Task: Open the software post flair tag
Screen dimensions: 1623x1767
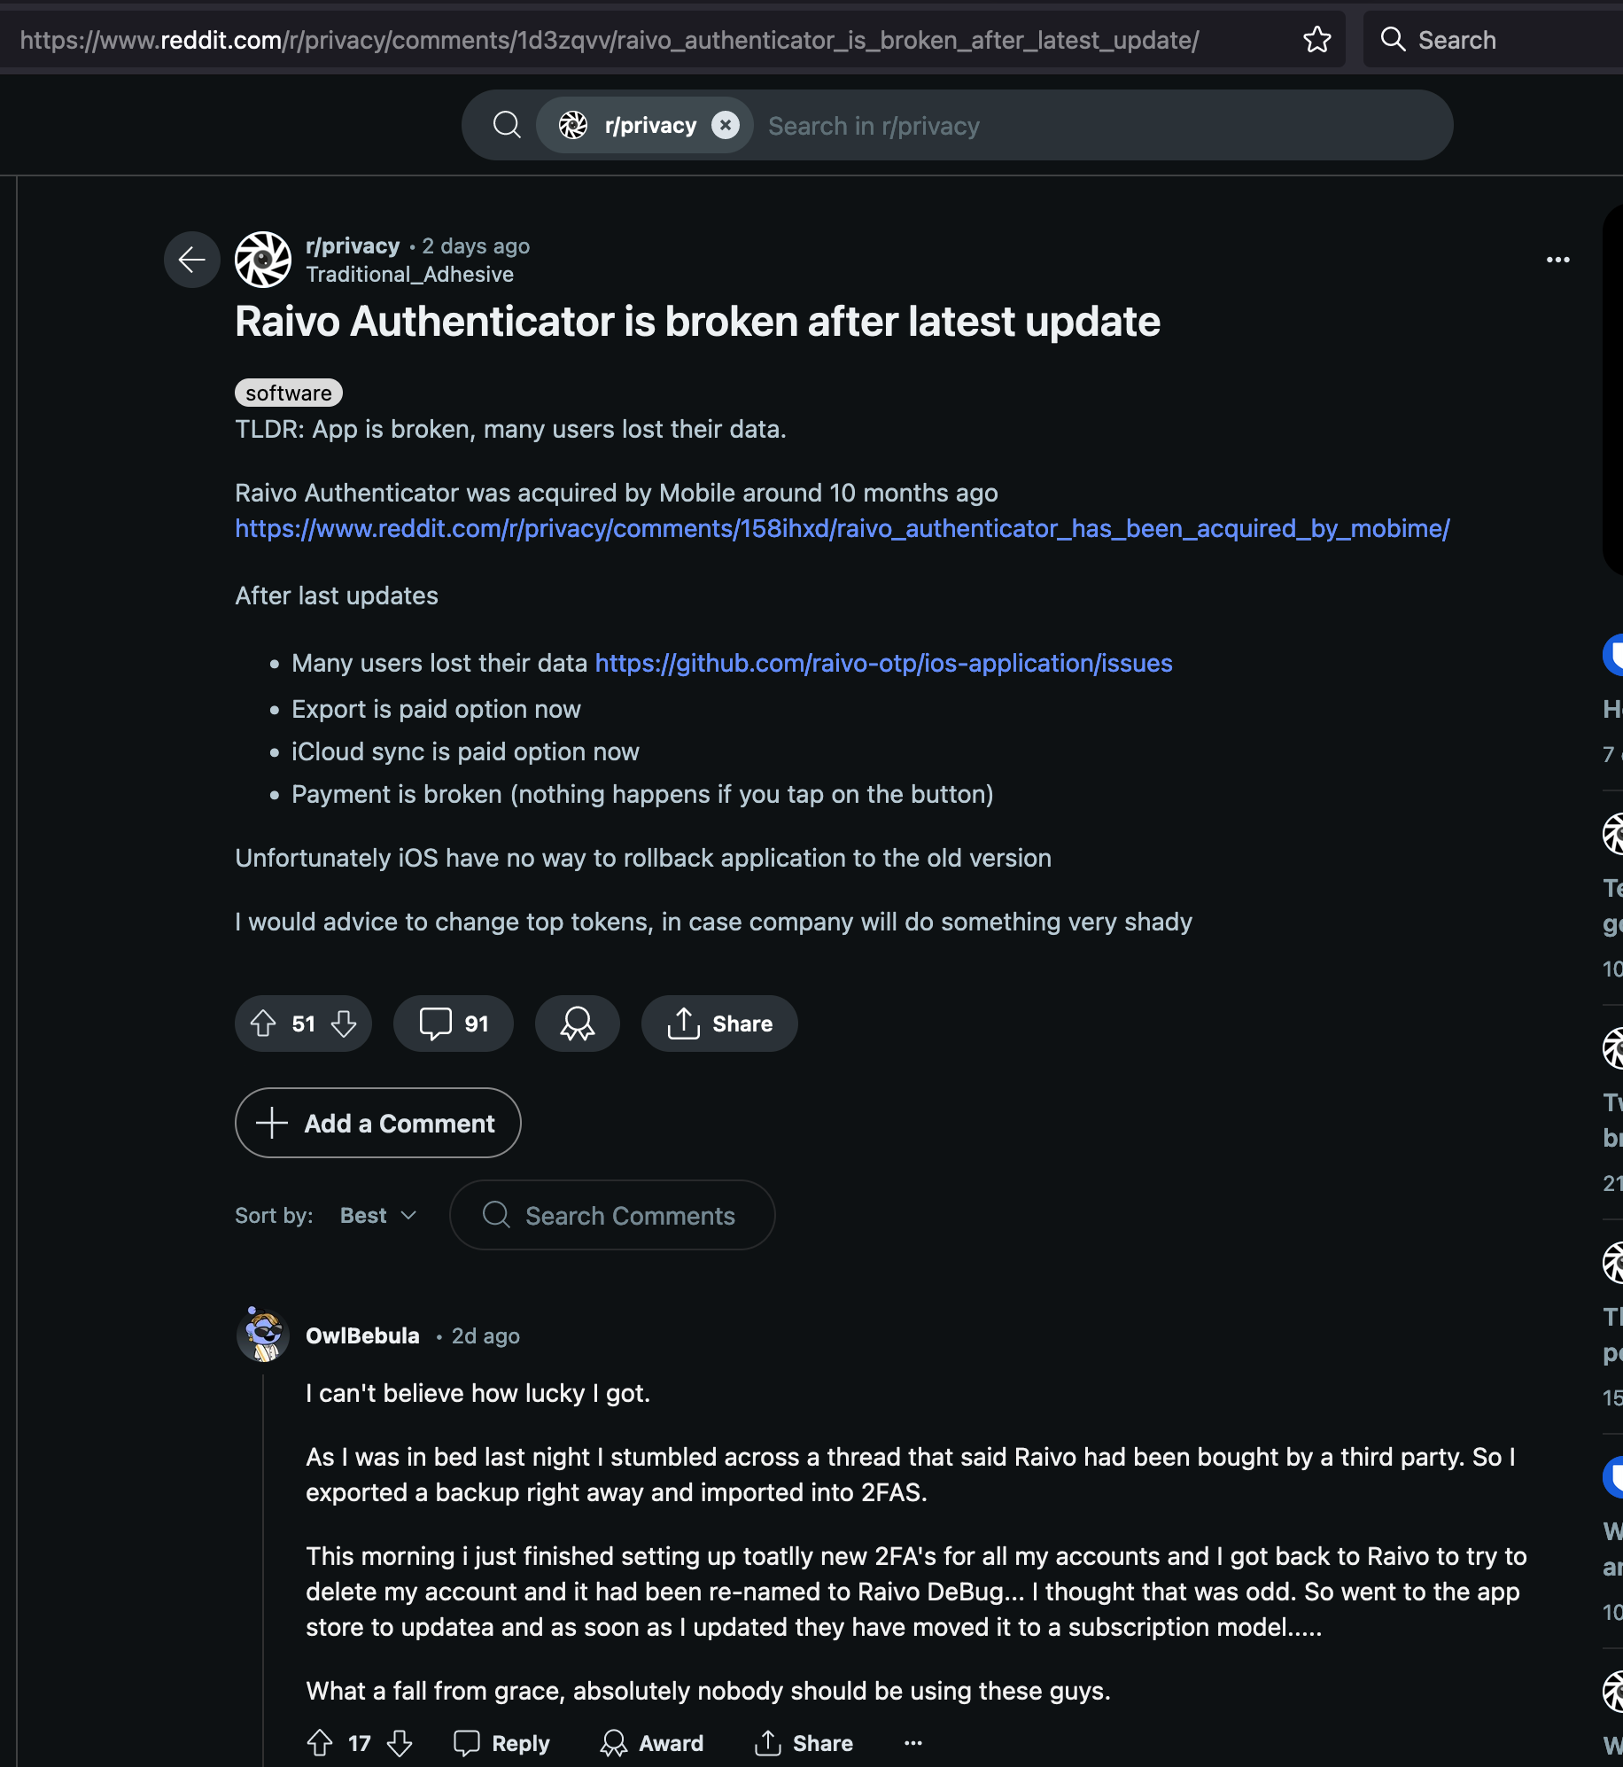Action: tap(288, 393)
